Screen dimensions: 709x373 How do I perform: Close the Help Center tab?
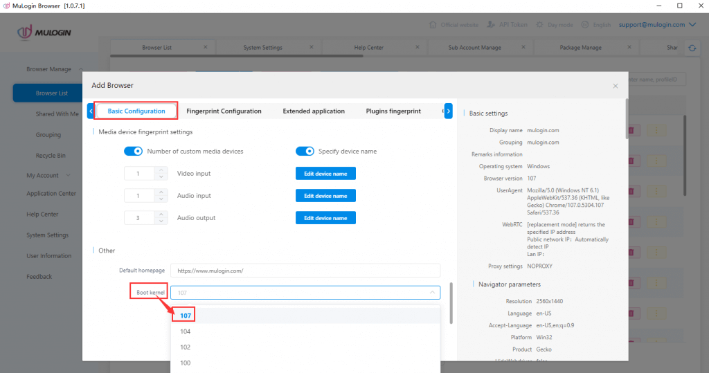click(x=417, y=47)
